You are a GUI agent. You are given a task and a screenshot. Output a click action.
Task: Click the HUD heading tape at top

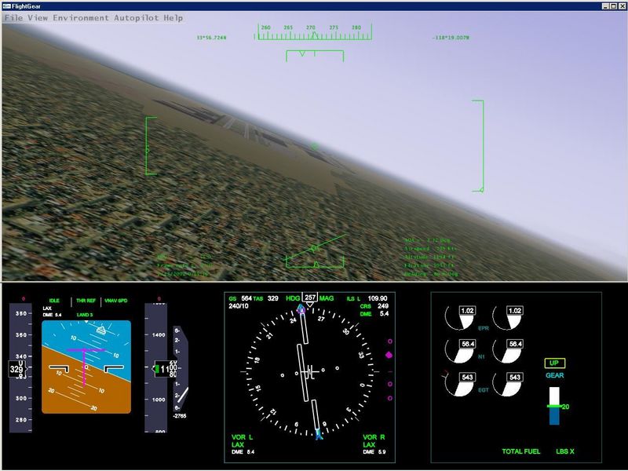coord(313,31)
